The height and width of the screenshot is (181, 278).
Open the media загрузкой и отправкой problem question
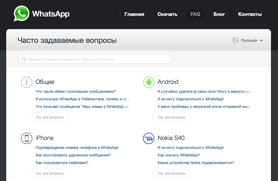(205, 107)
